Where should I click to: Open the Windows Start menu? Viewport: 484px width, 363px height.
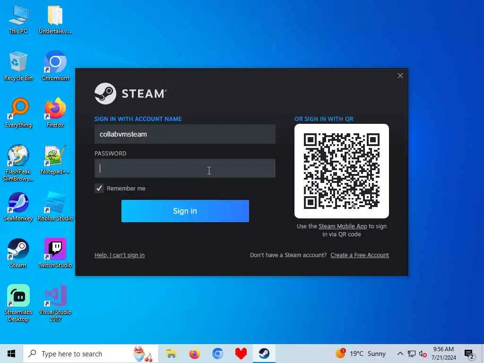point(11,354)
